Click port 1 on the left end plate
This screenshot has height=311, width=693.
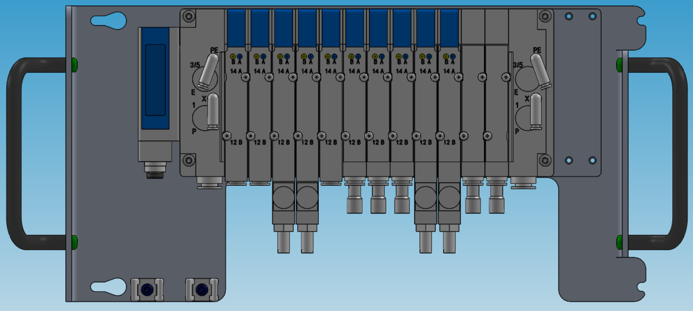click(200, 119)
